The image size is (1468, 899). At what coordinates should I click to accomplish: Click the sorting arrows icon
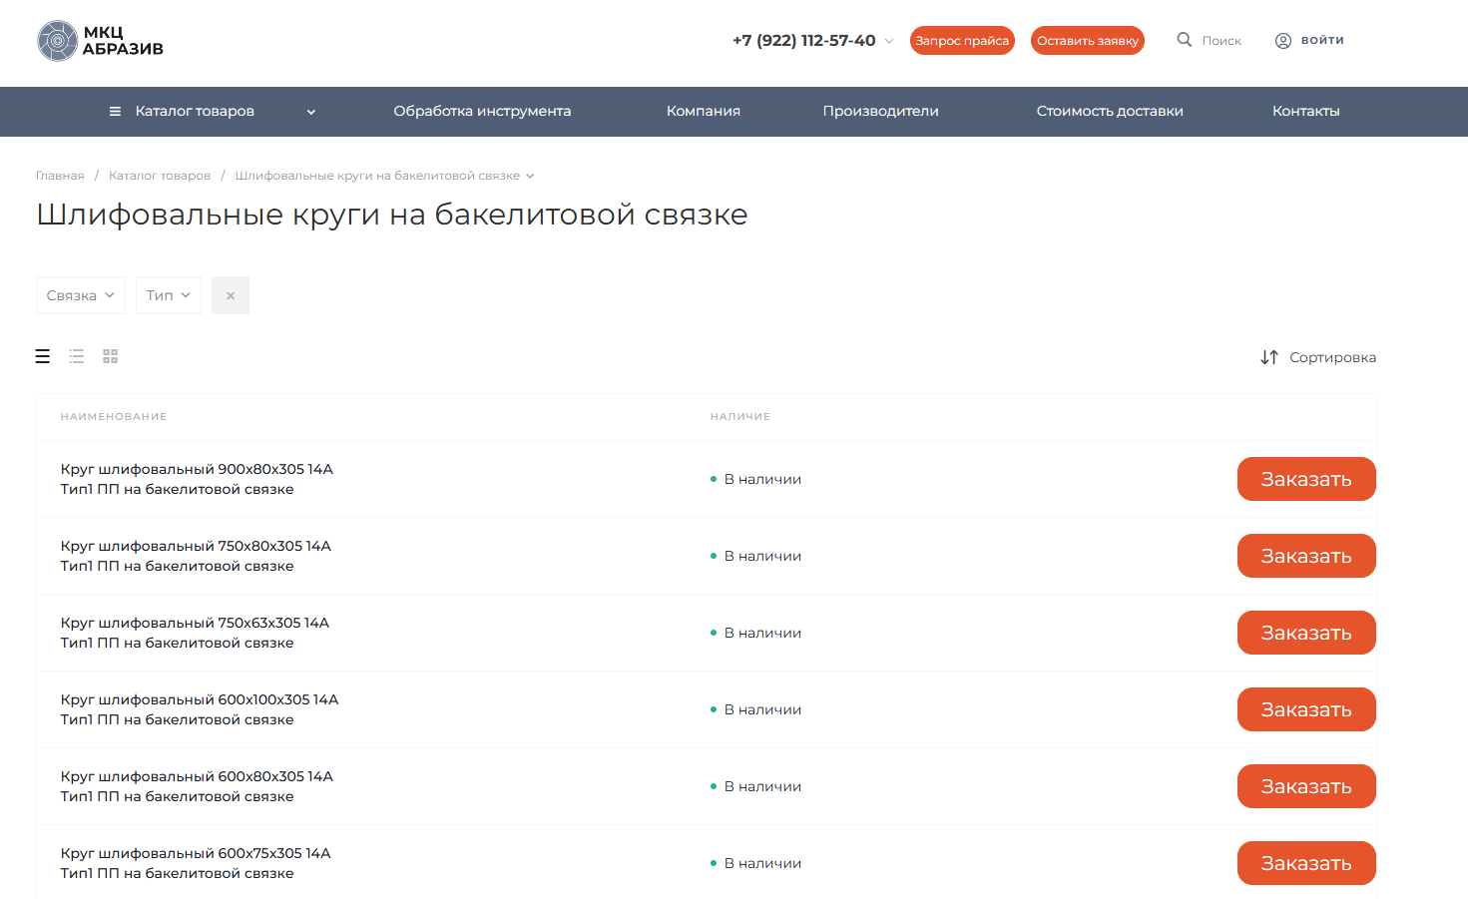(x=1268, y=357)
